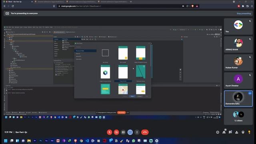Open the Windows Start menu
Image resolution: width=256 pixels, height=144 pixels.
[x=6, y=141]
